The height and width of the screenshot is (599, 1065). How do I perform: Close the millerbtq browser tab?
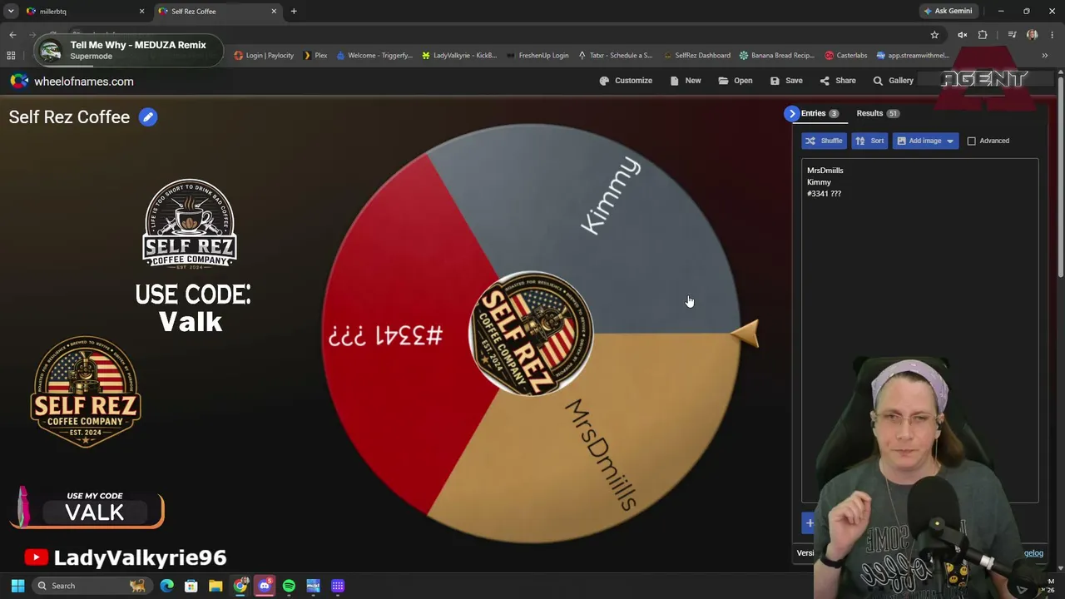141,12
